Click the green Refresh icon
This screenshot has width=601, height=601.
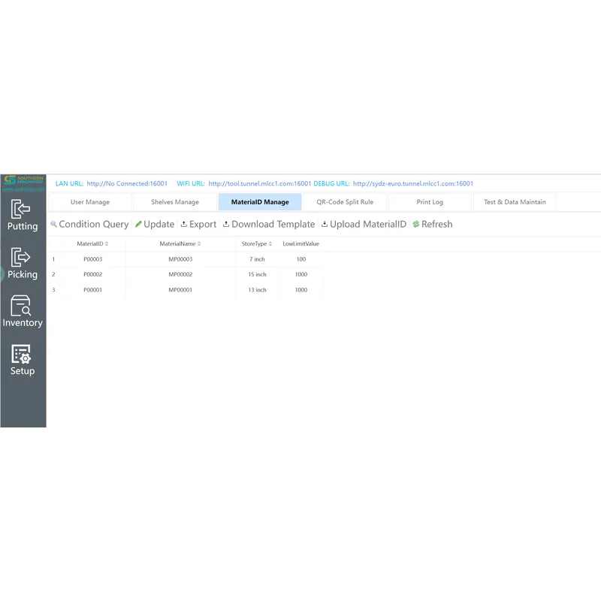click(415, 224)
